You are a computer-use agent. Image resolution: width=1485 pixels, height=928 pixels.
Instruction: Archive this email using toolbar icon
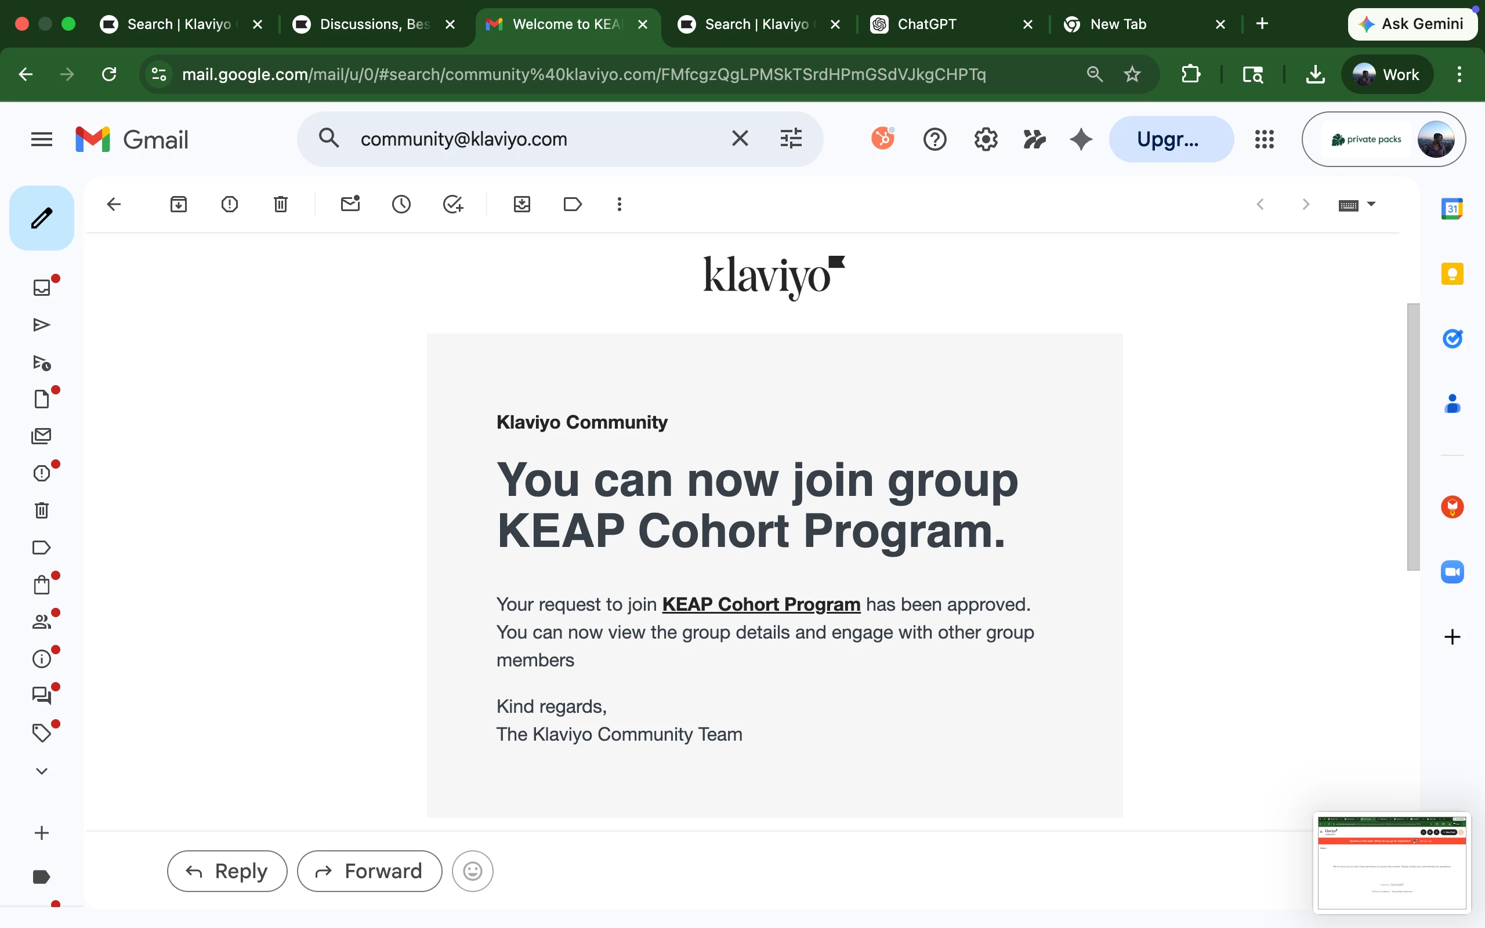pyautogui.click(x=179, y=204)
